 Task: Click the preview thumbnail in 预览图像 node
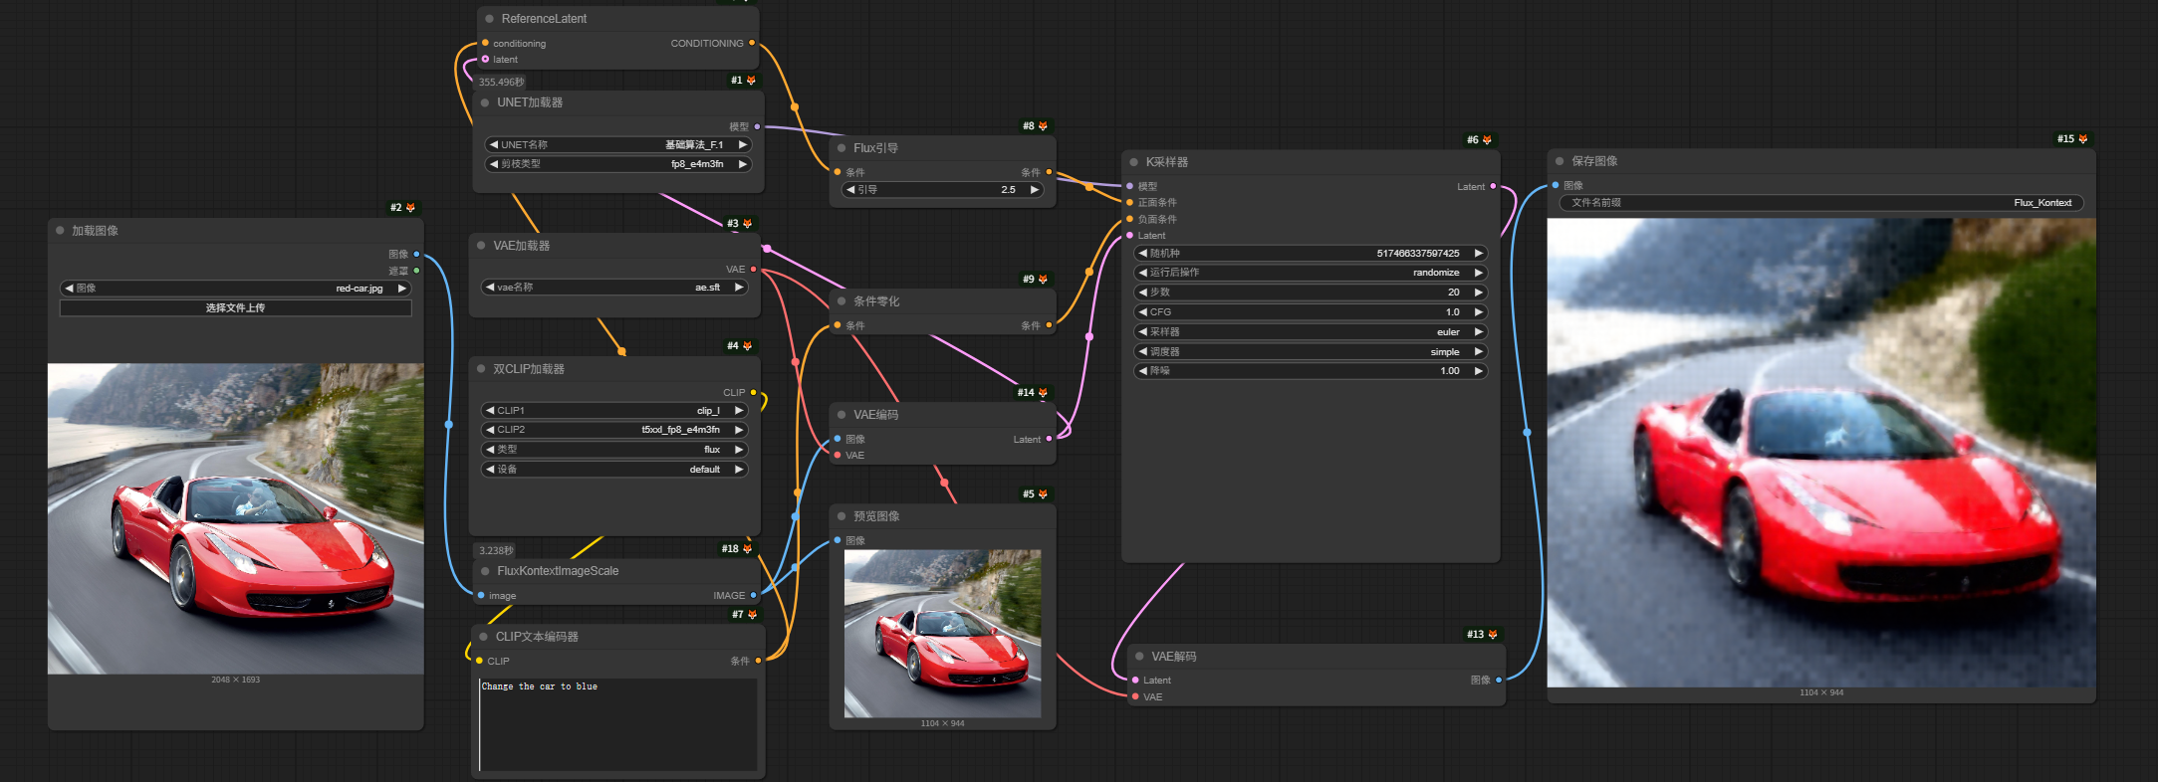click(942, 633)
